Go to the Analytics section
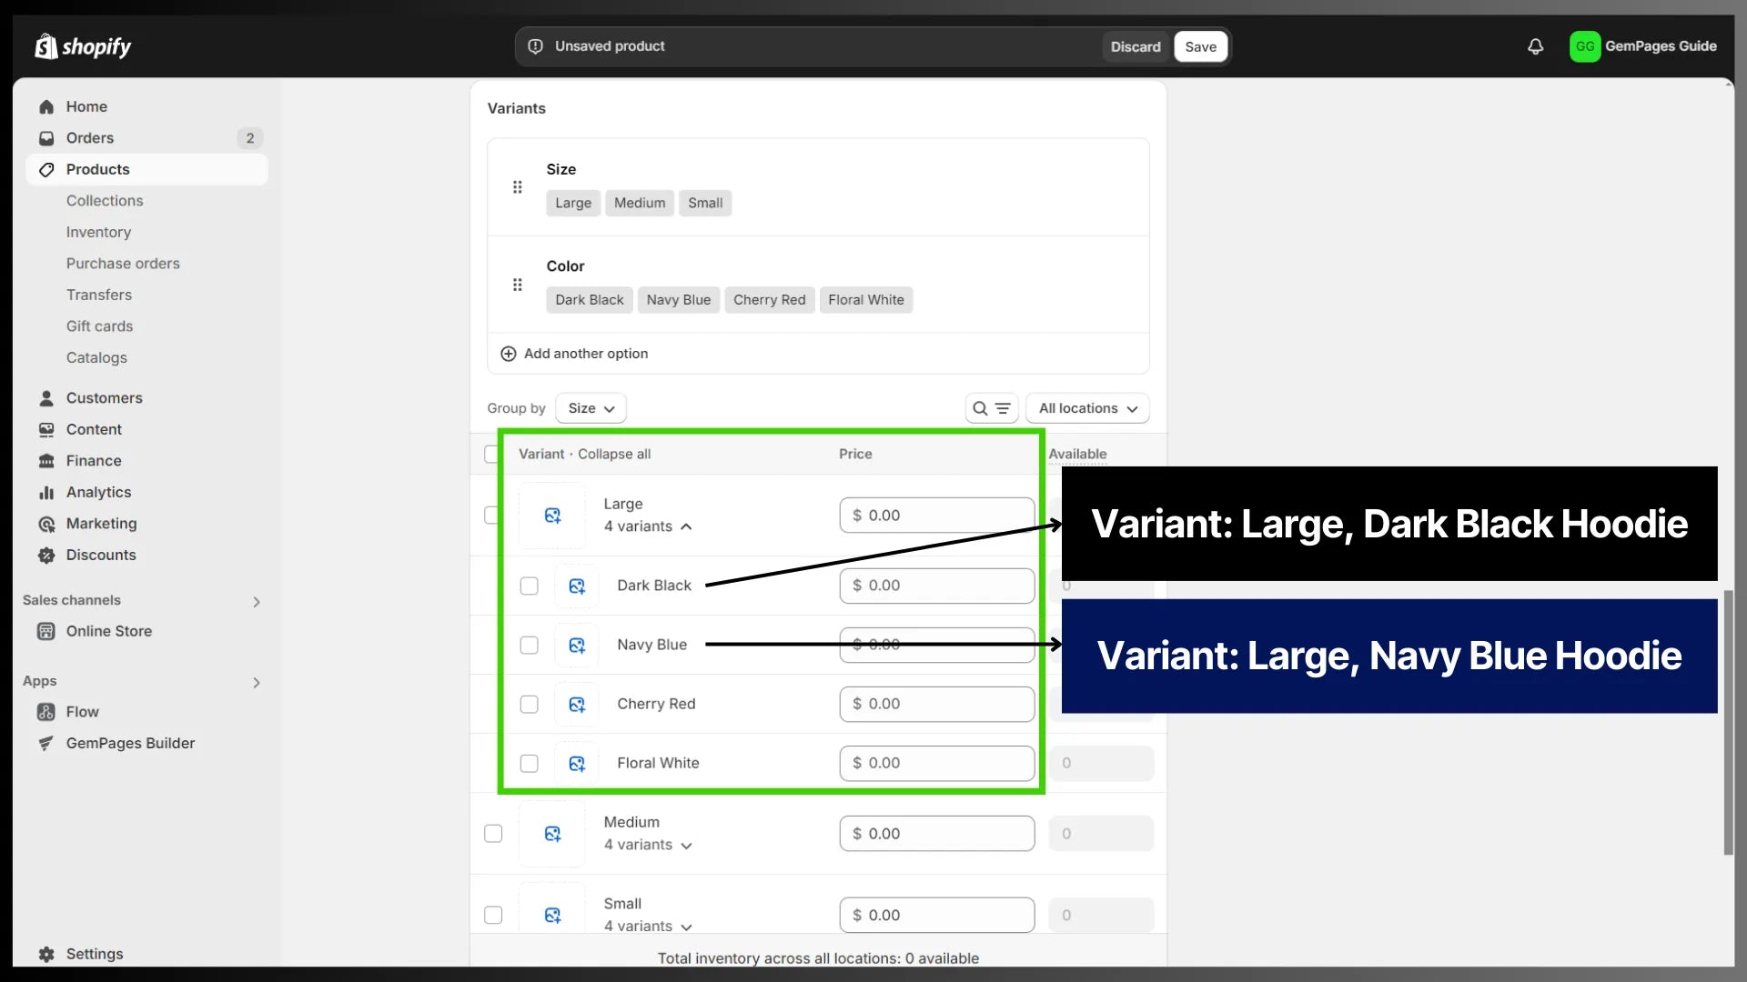The height and width of the screenshot is (982, 1747). (x=98, y=492)
